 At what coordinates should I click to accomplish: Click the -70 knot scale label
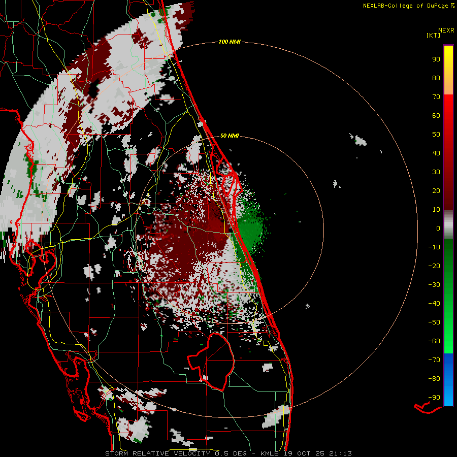click(434, 360)
